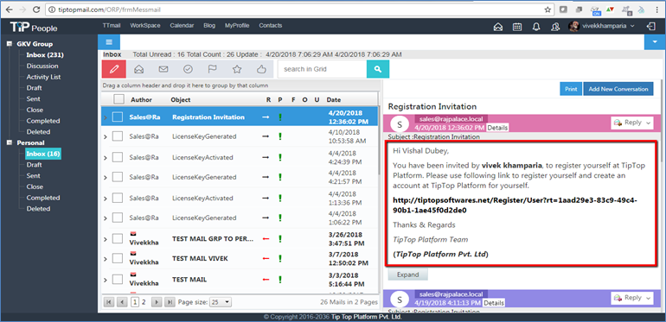This screenshot has height=322, width=666.
Task: Click the red compose pencil icon
Action: [x=114, y=69]
